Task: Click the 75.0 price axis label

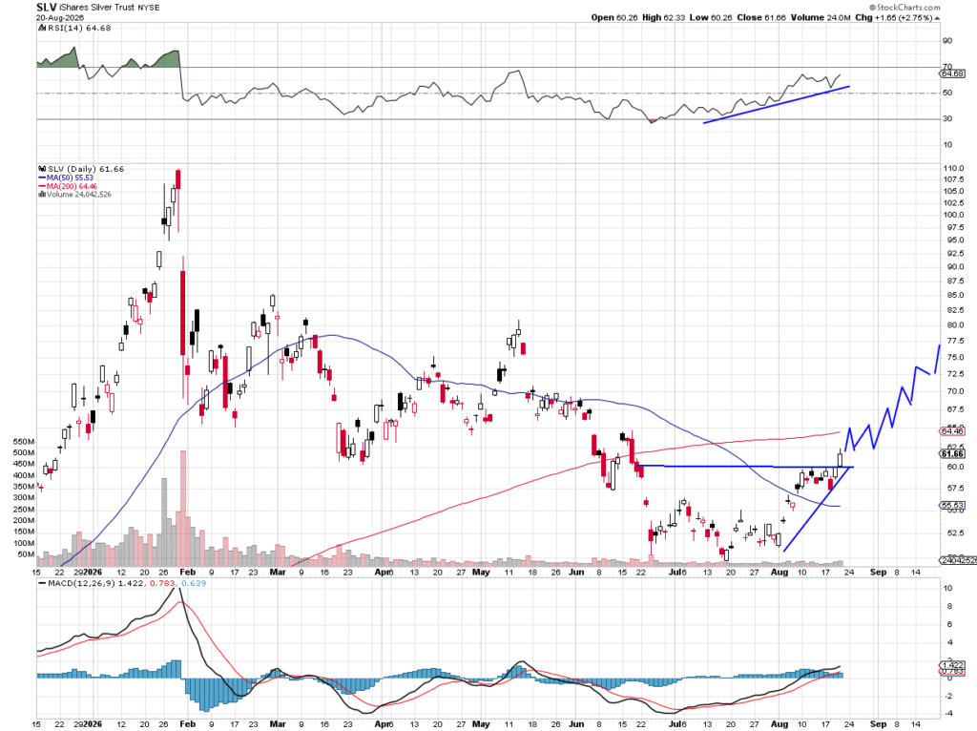Action: coord(953,357)
